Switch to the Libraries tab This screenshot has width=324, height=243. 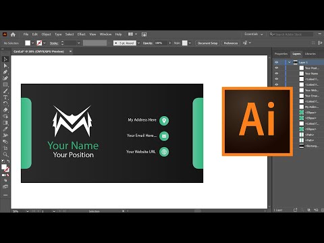click(x=310, y=54)
